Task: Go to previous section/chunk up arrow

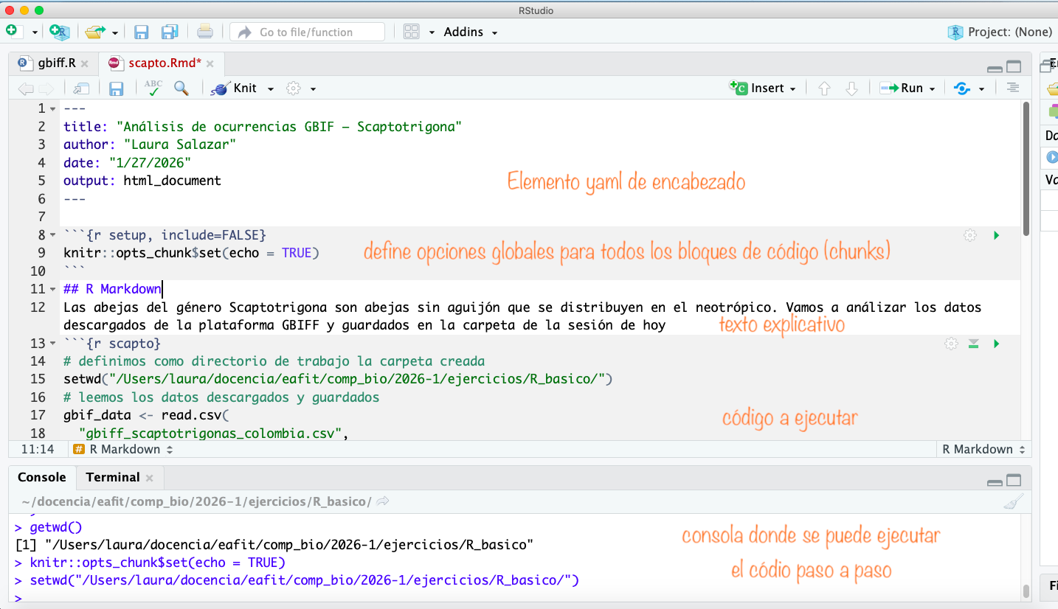Action: (x=825, y=88)
